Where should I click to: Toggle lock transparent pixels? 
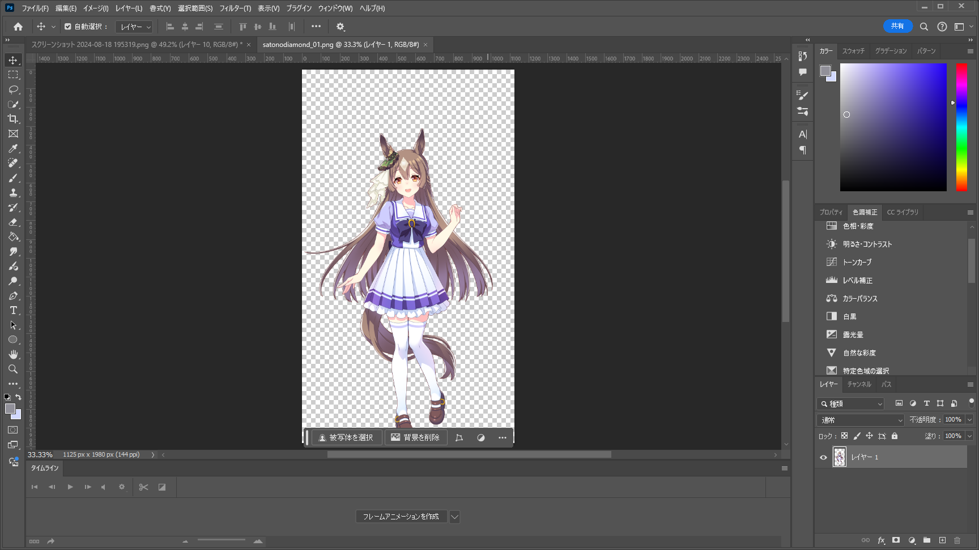pos(844,436)
